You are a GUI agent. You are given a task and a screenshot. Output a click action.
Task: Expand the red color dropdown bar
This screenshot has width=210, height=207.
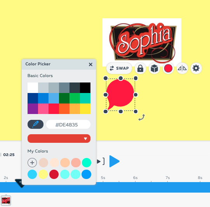pos(59,139)
